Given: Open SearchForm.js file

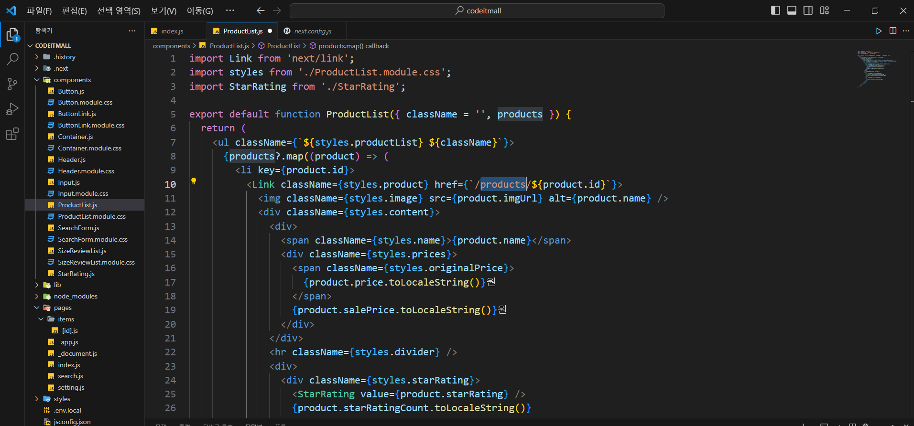Looking at the screenshot, I should (x=85, y=228).
